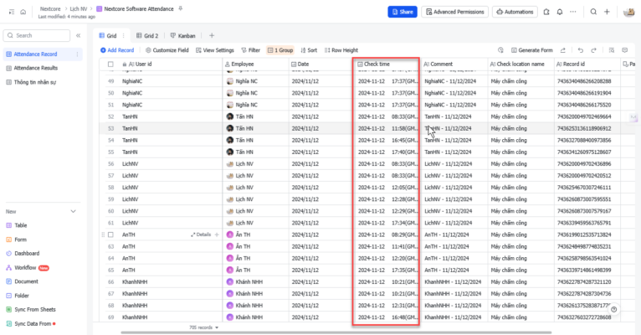Tick the select-all checkbox in header row
The image size is (641, 335).
(110, 64)
